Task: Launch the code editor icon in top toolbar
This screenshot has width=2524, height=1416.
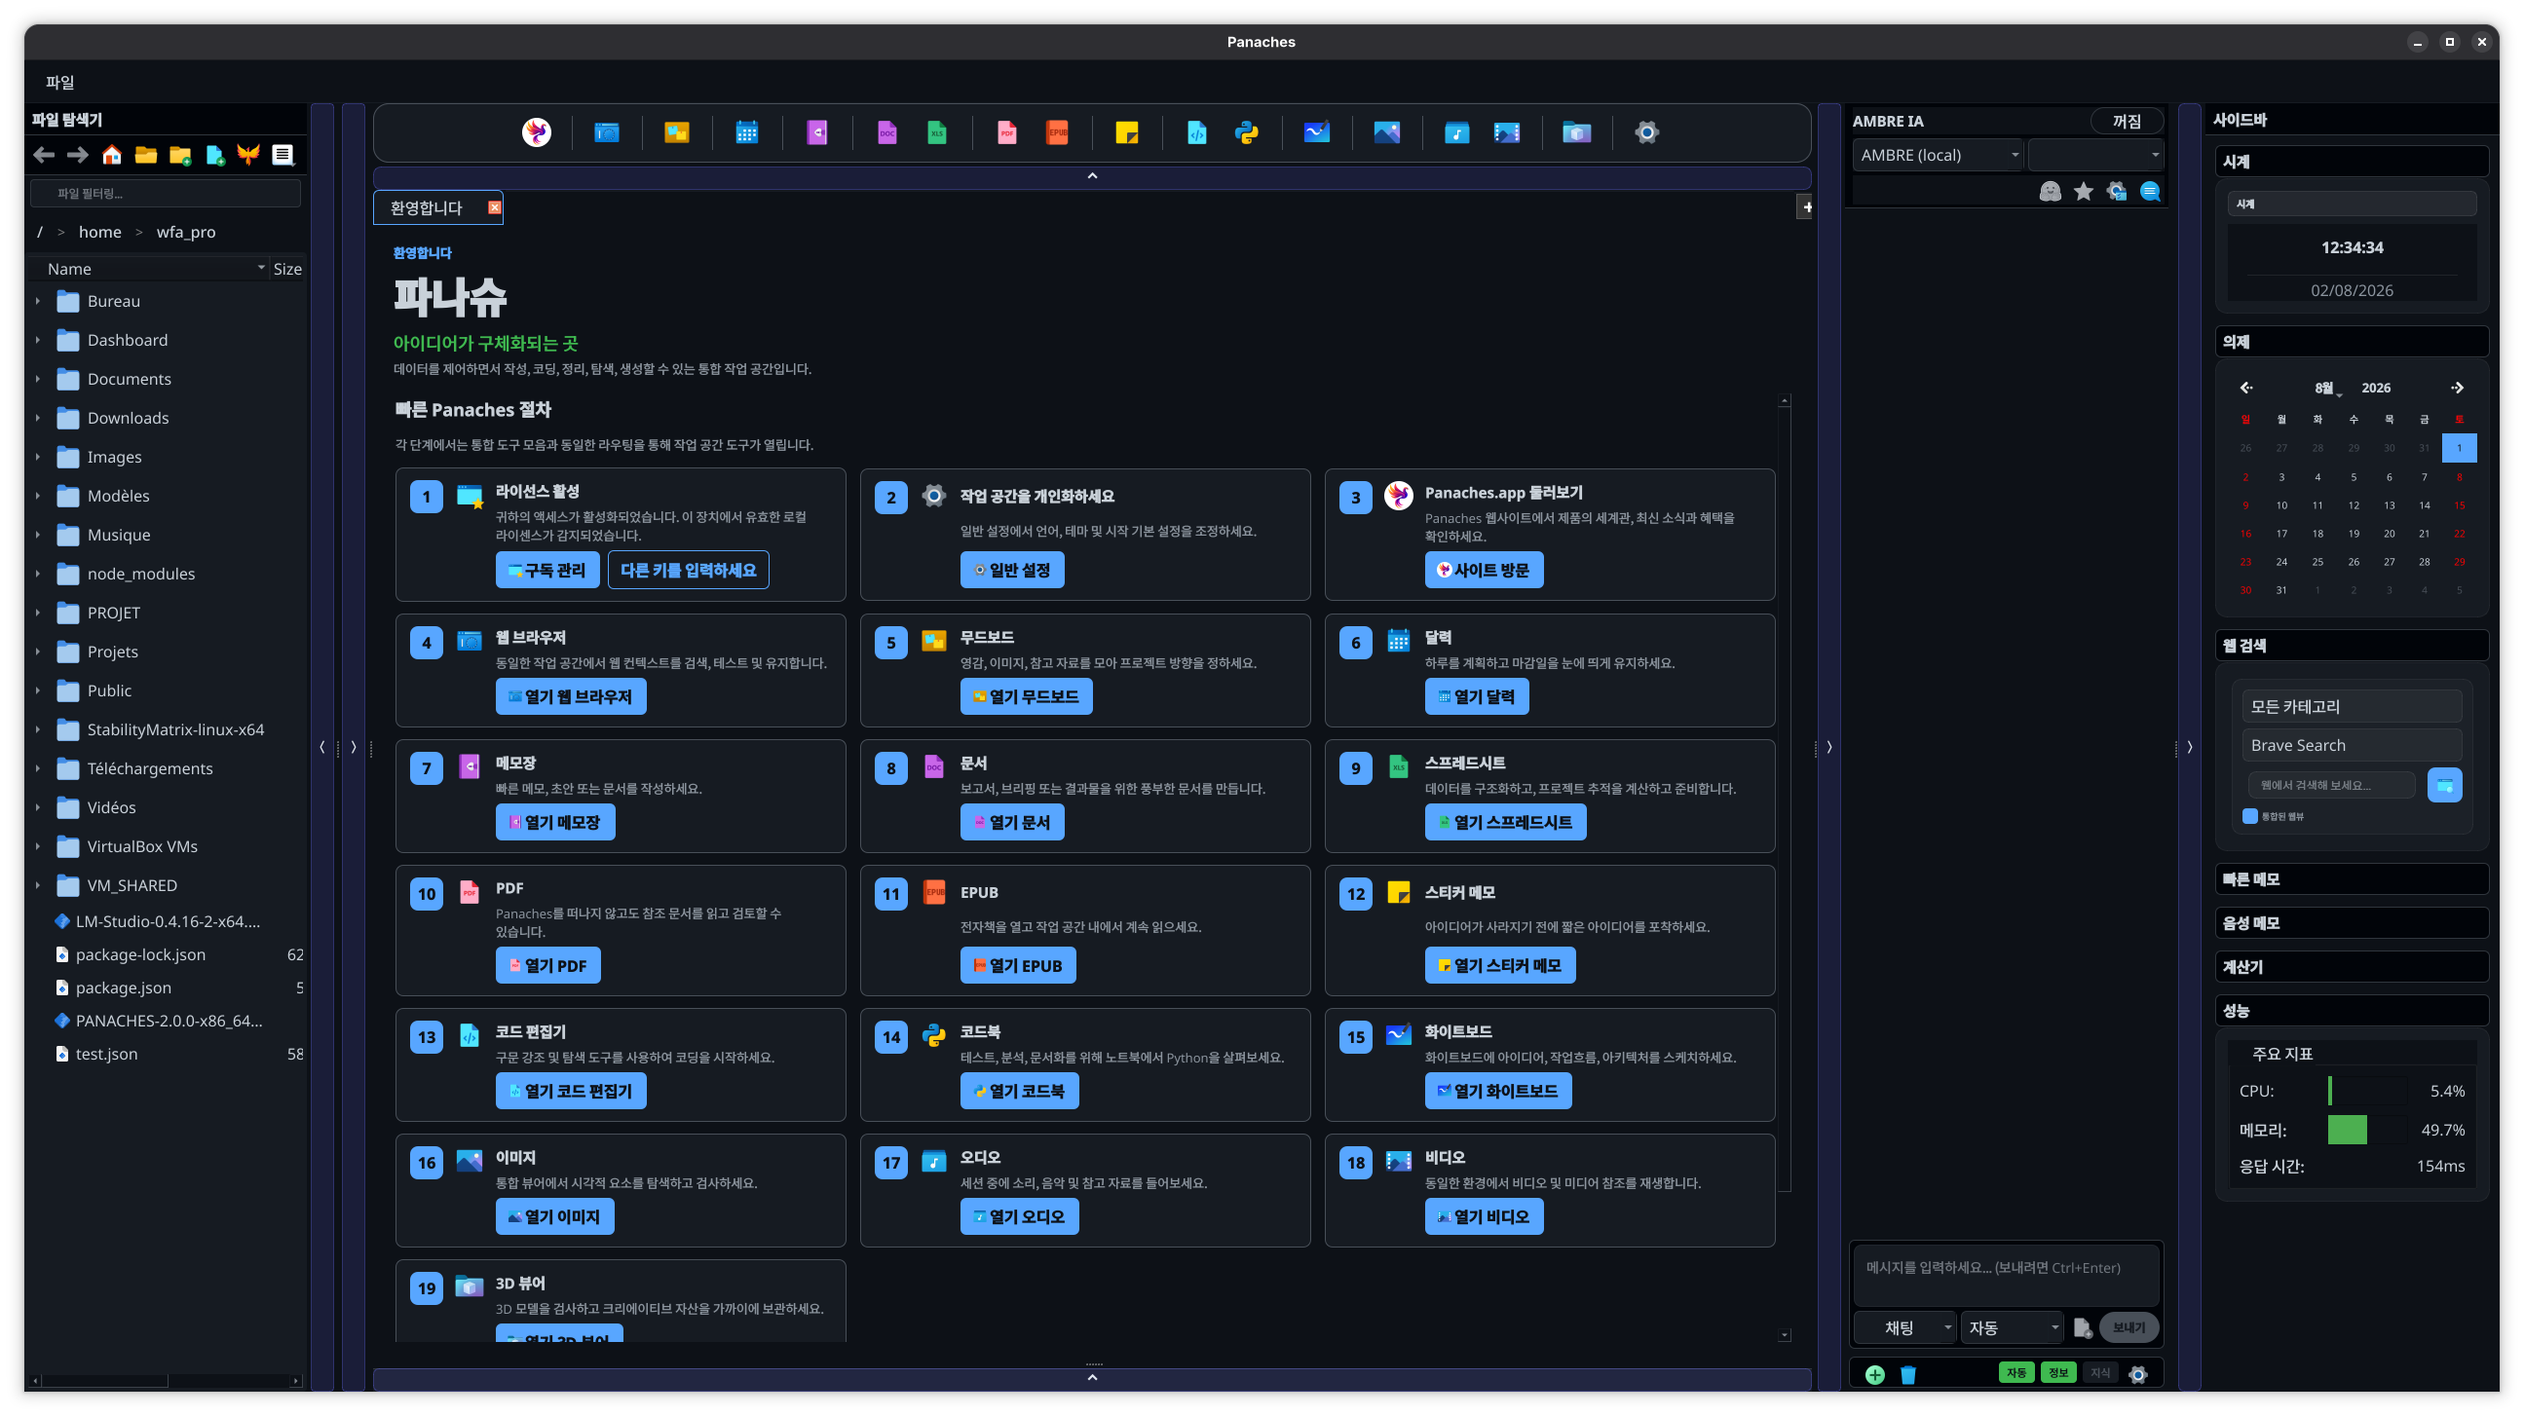Action: [x=1196, y=132]
